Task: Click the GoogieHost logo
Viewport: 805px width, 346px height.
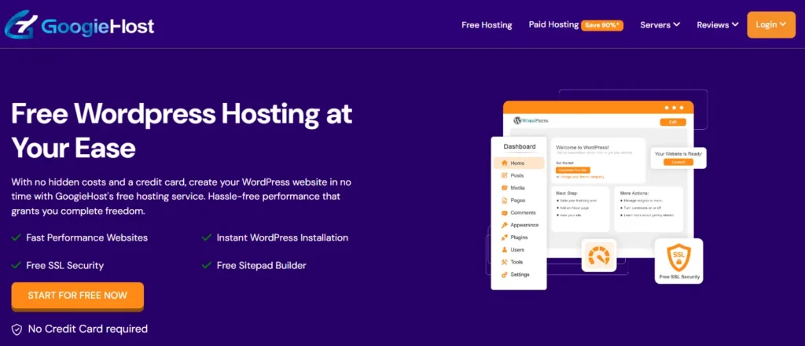Action: tap(79, 24)
